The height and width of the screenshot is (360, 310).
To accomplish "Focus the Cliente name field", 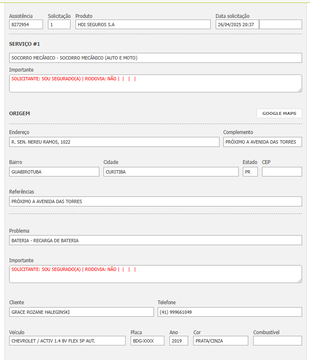I will click(81, 312).
